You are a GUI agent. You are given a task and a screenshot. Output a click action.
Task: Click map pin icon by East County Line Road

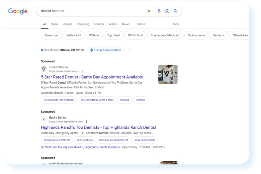[x=42, y=147]
